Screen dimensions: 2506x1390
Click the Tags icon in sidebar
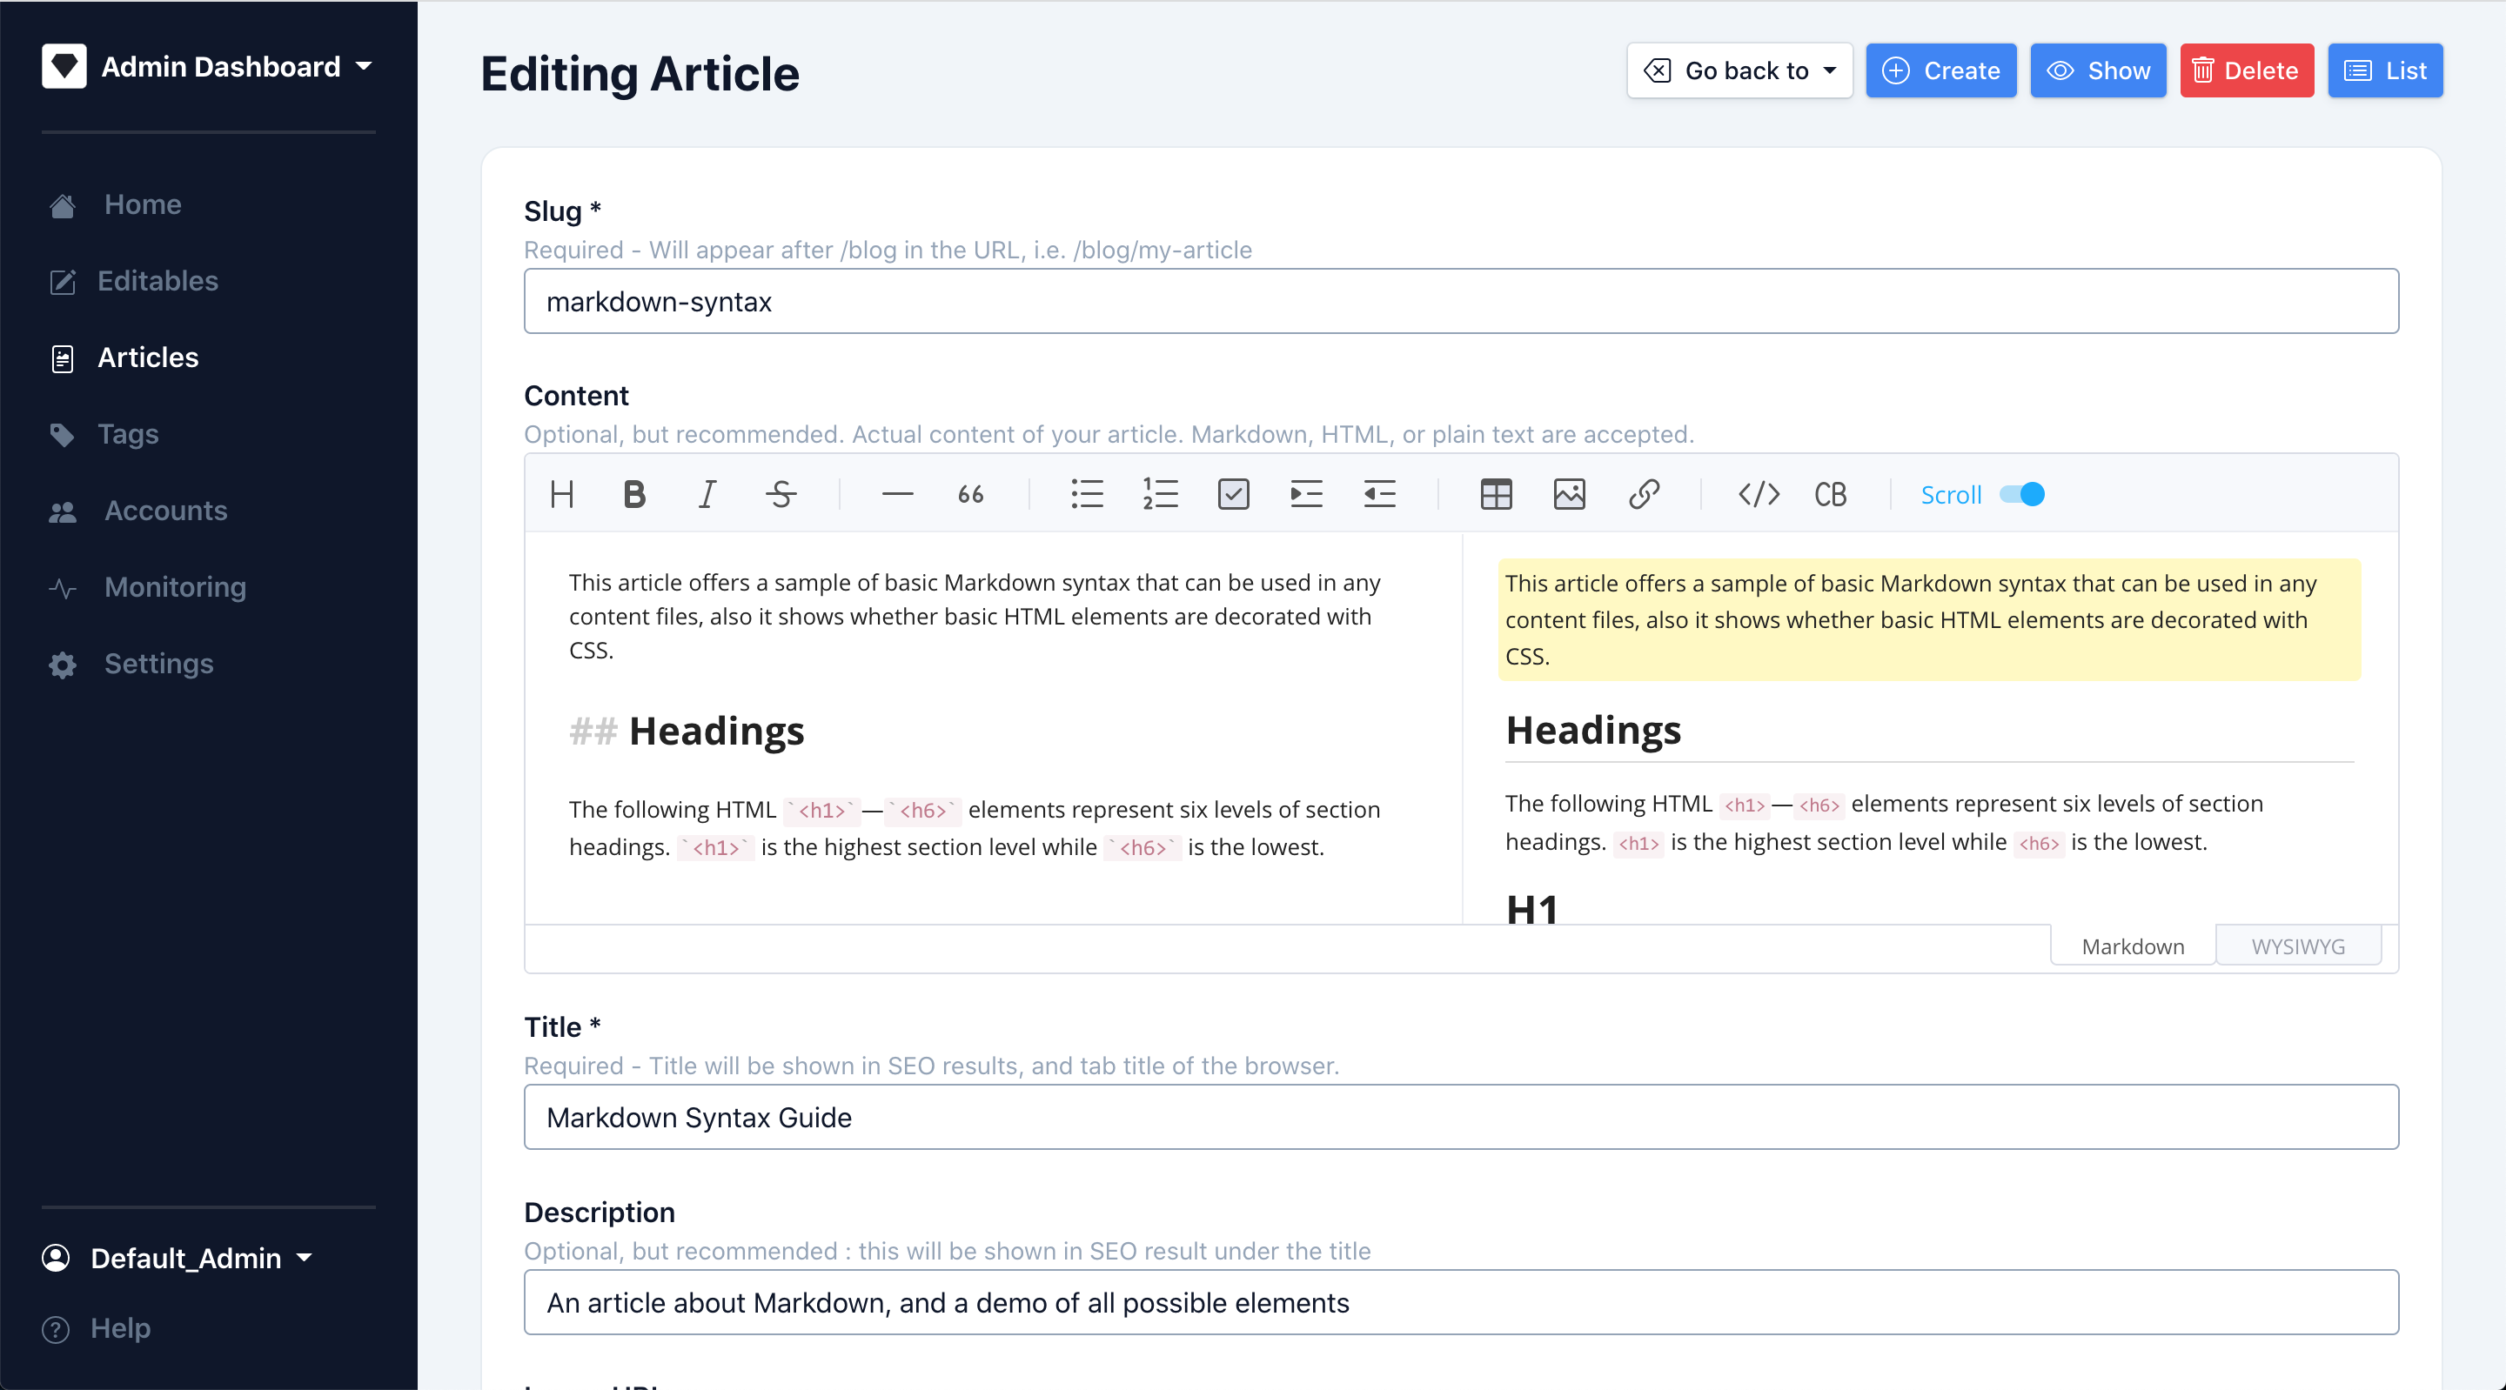(63, 435)
